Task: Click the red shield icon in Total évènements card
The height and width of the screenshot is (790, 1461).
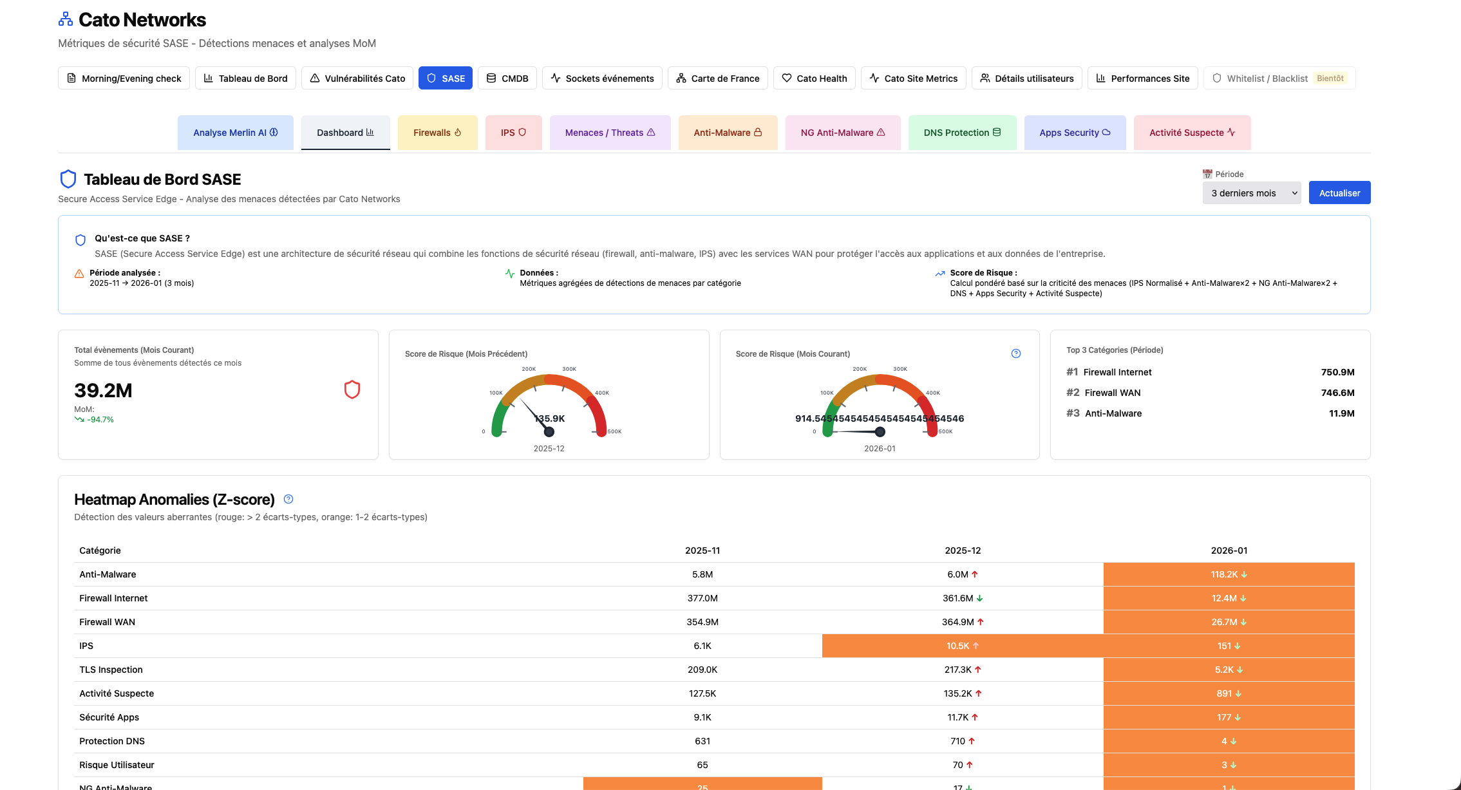Action: 352,390
